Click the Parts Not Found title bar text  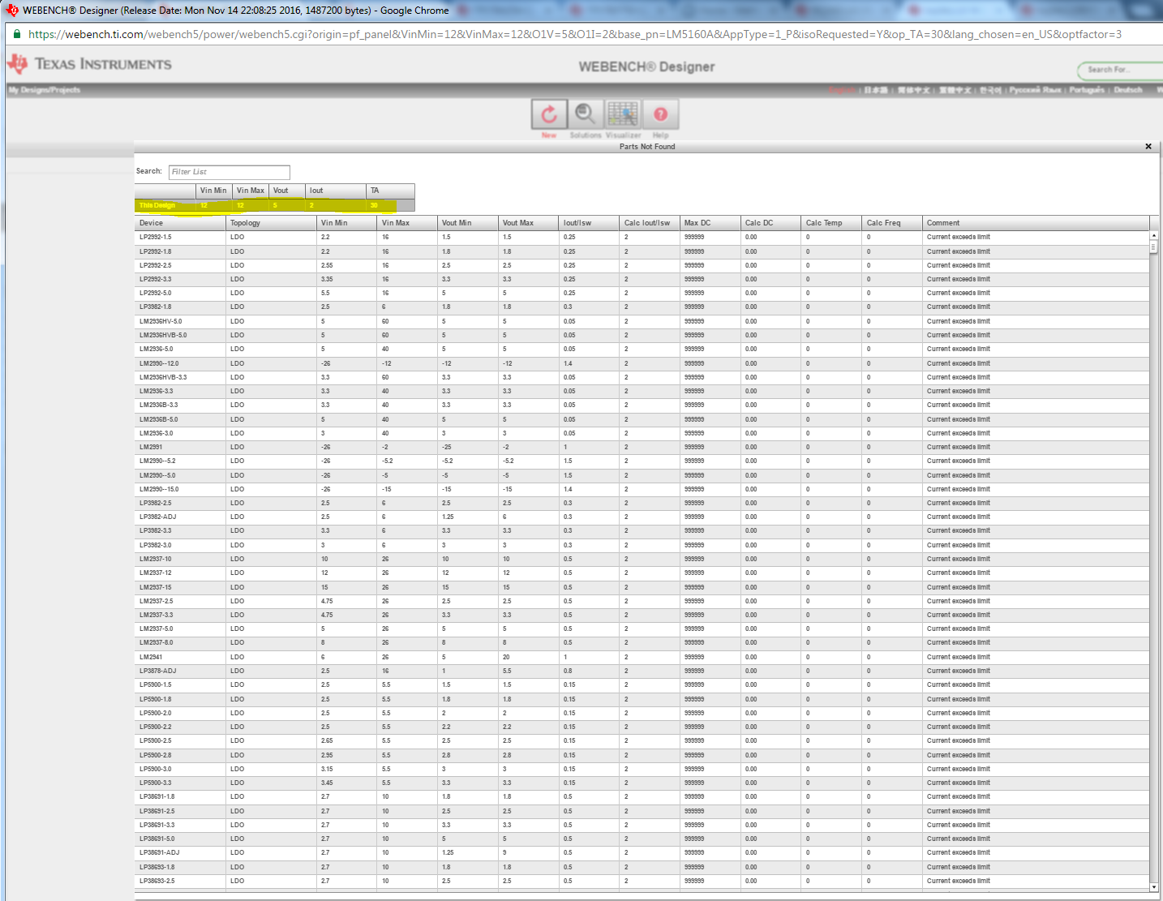tap(647, 147)
